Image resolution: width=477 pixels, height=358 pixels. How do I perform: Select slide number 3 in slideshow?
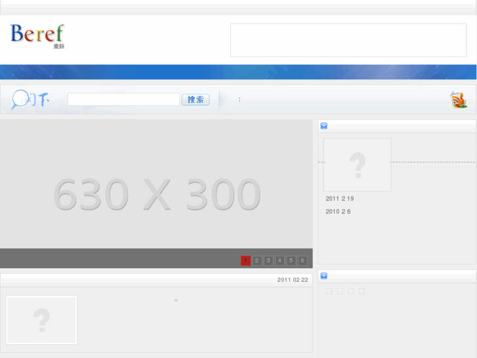[268, 261]
